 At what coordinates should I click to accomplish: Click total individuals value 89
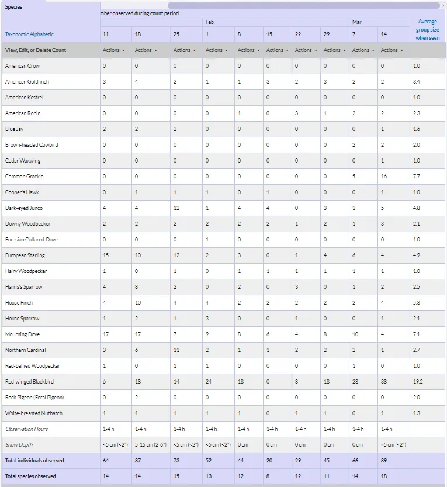pos(384,461)
